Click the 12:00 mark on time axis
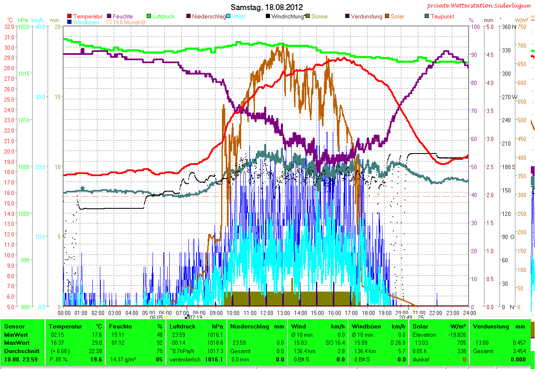535x369 pixels. click(x=267, y=313)
